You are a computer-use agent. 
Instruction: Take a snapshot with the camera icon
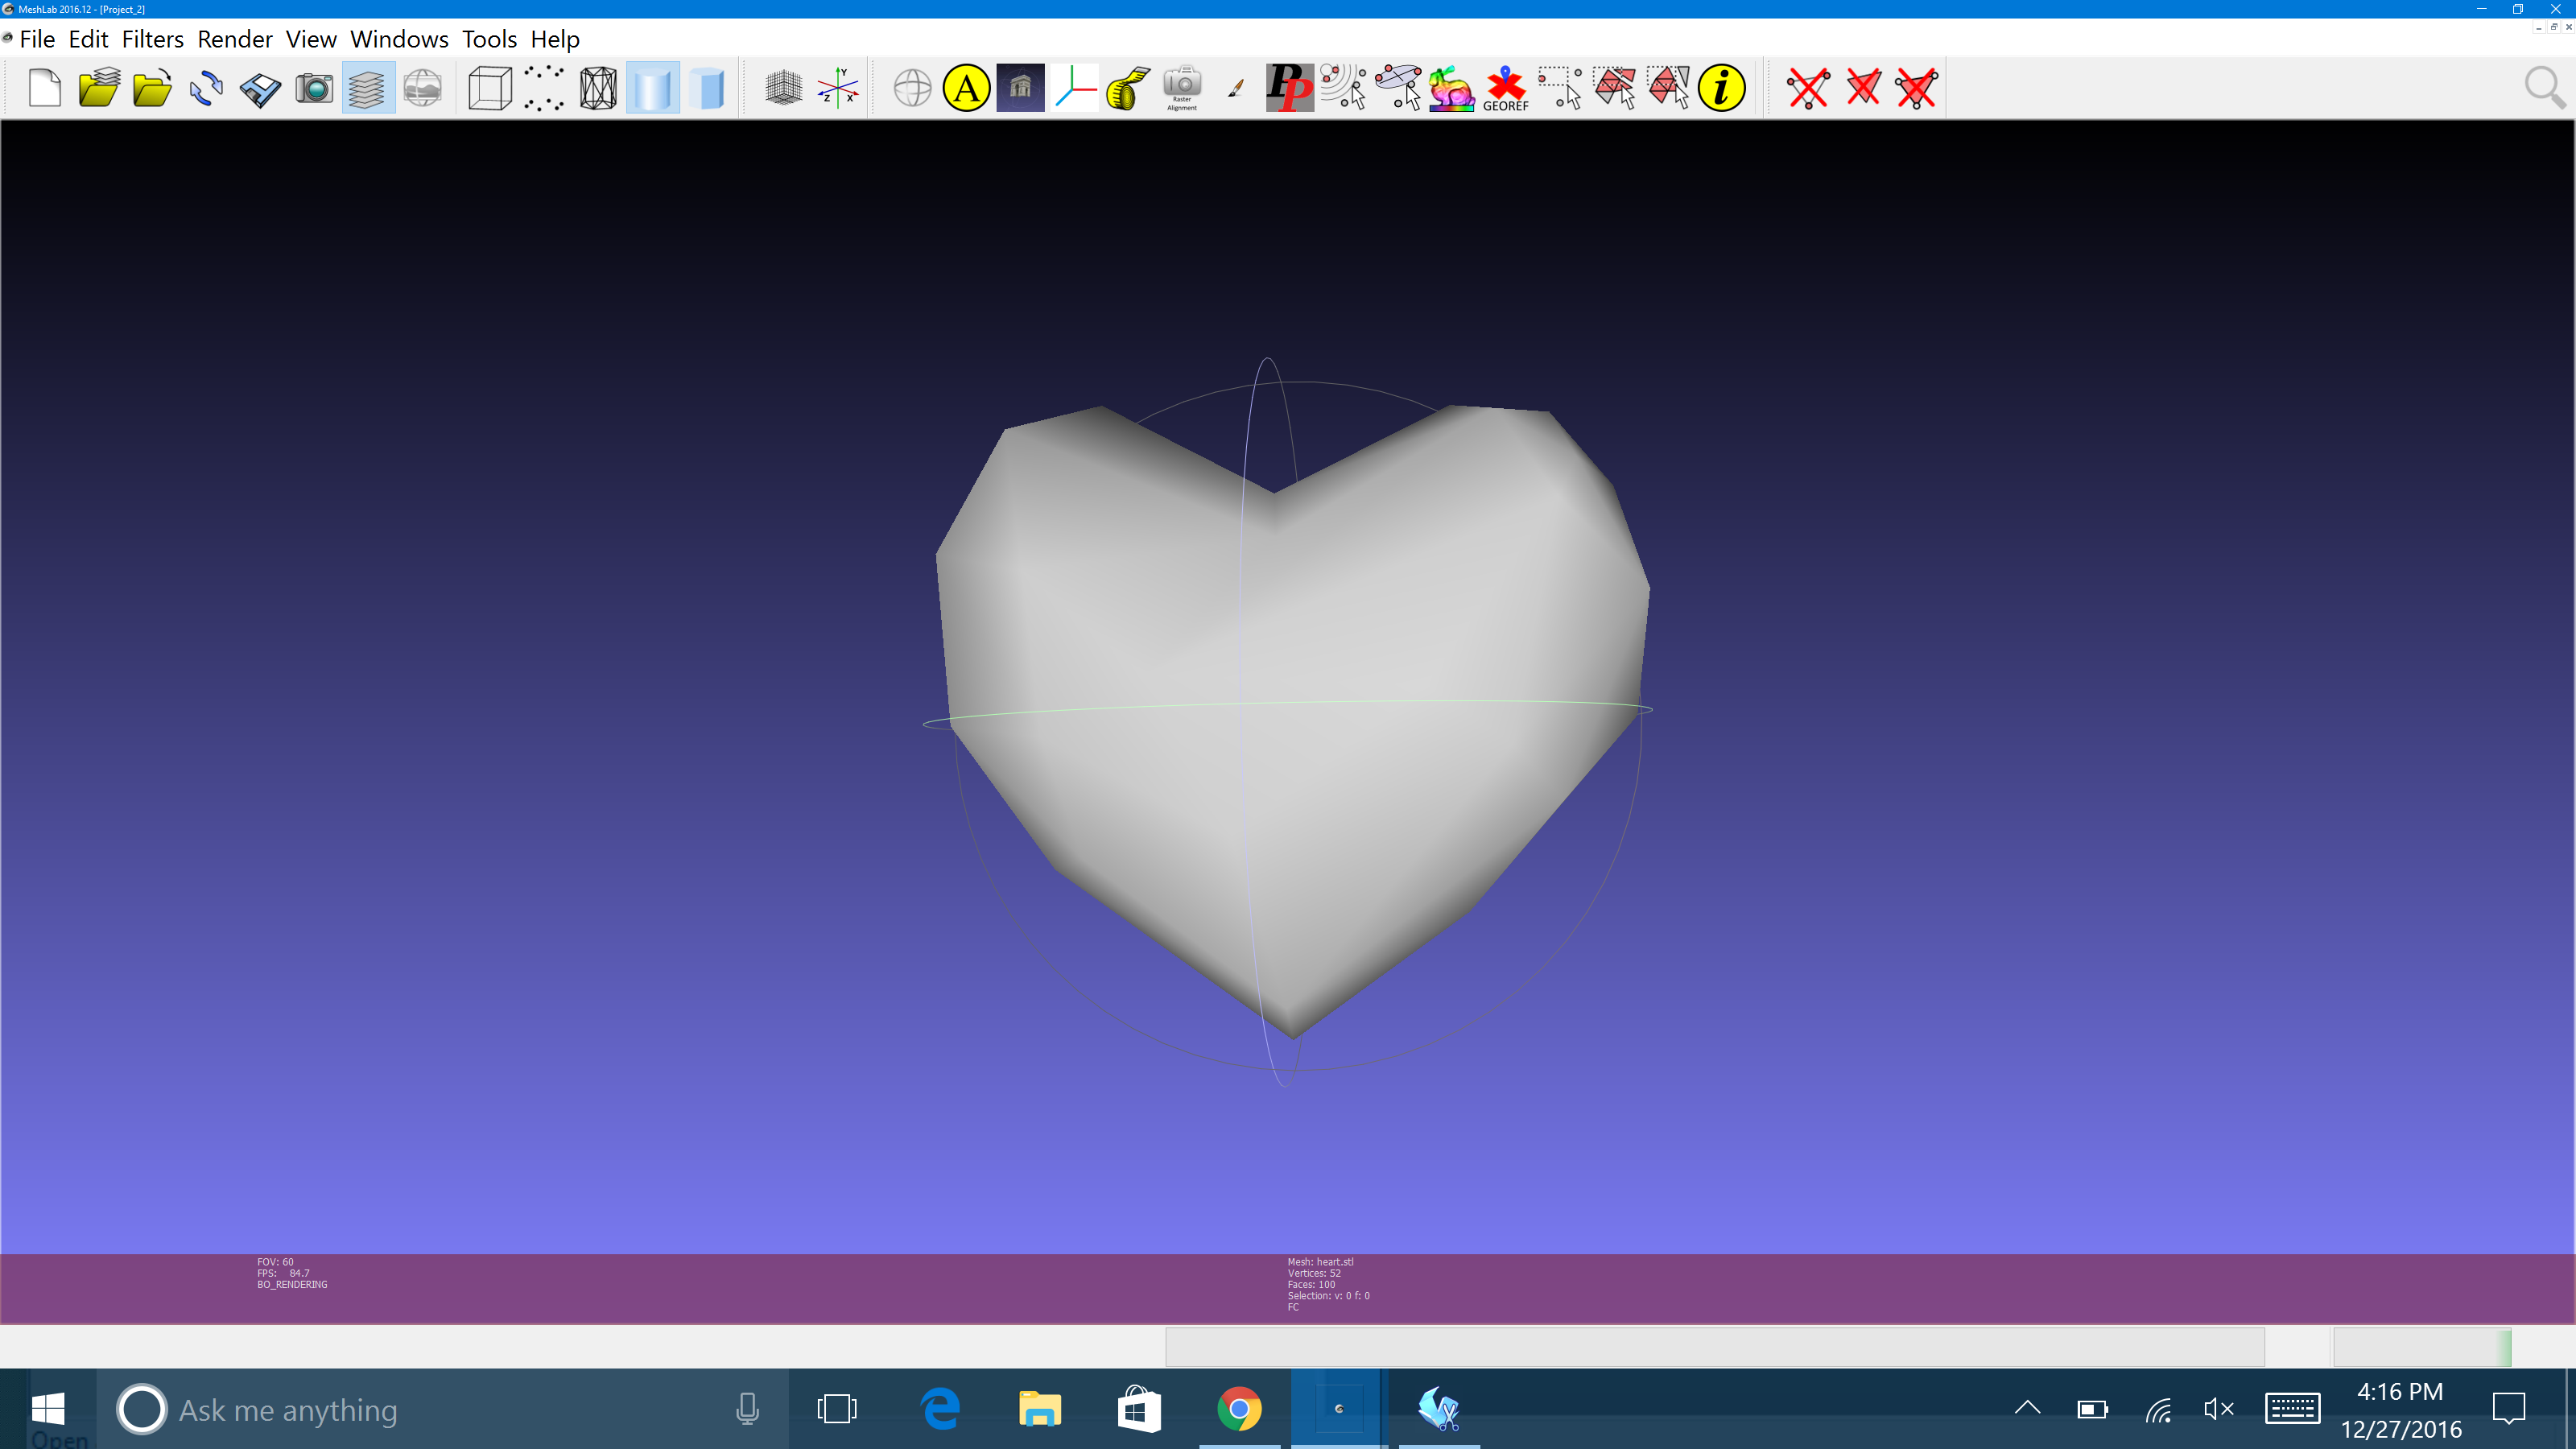[314, 88]
